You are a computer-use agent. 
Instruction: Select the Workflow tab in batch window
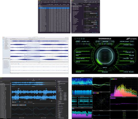coord(75,3)
